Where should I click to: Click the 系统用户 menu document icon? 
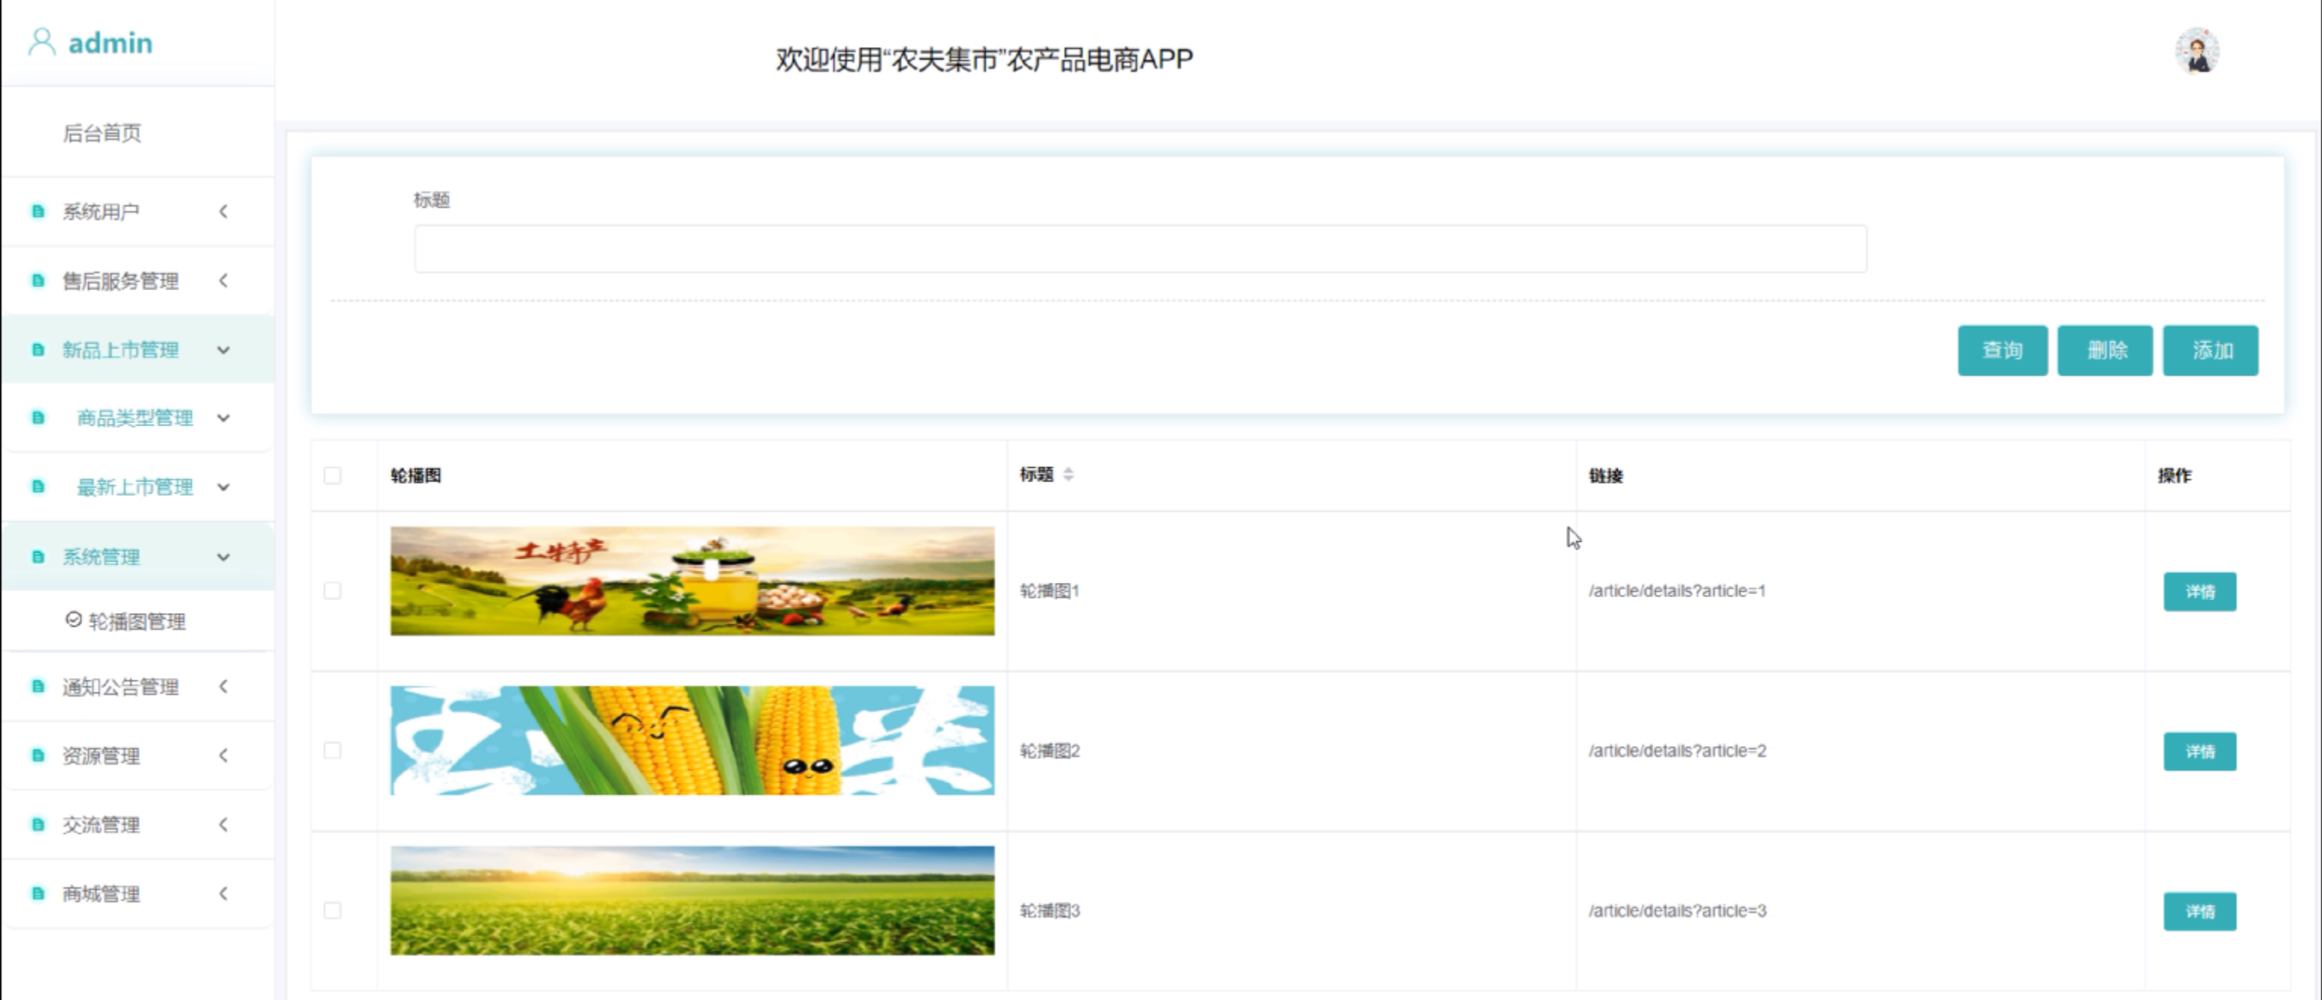38,212
